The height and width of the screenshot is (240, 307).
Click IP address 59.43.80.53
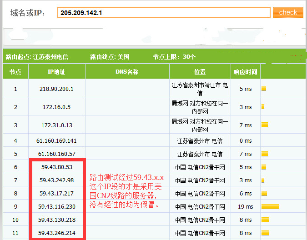coord(56,167)
